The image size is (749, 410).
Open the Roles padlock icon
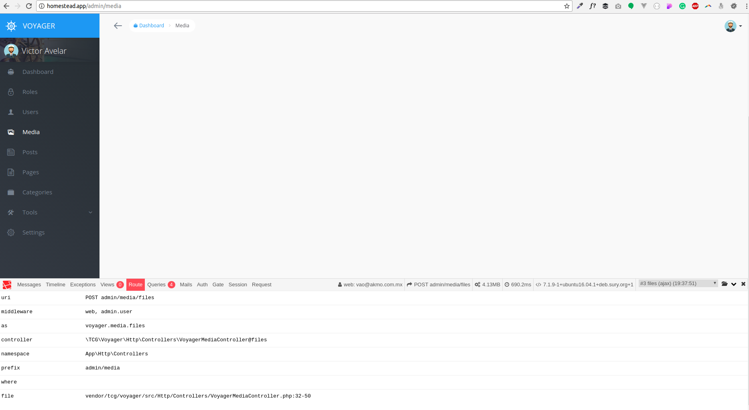tap(11, 92)
